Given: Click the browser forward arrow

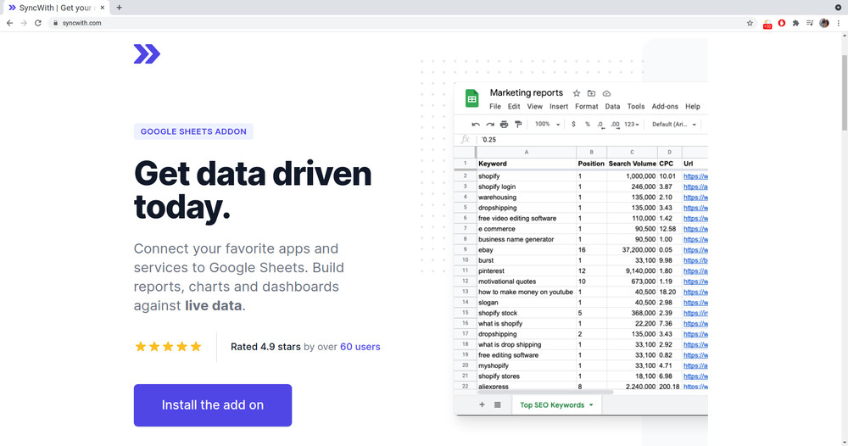Looking at the screenshot, I should tap(24, 23).
